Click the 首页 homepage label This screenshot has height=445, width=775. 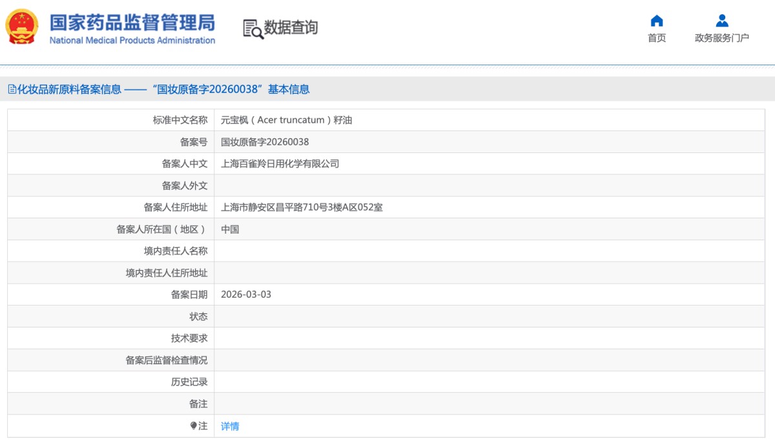656,37
